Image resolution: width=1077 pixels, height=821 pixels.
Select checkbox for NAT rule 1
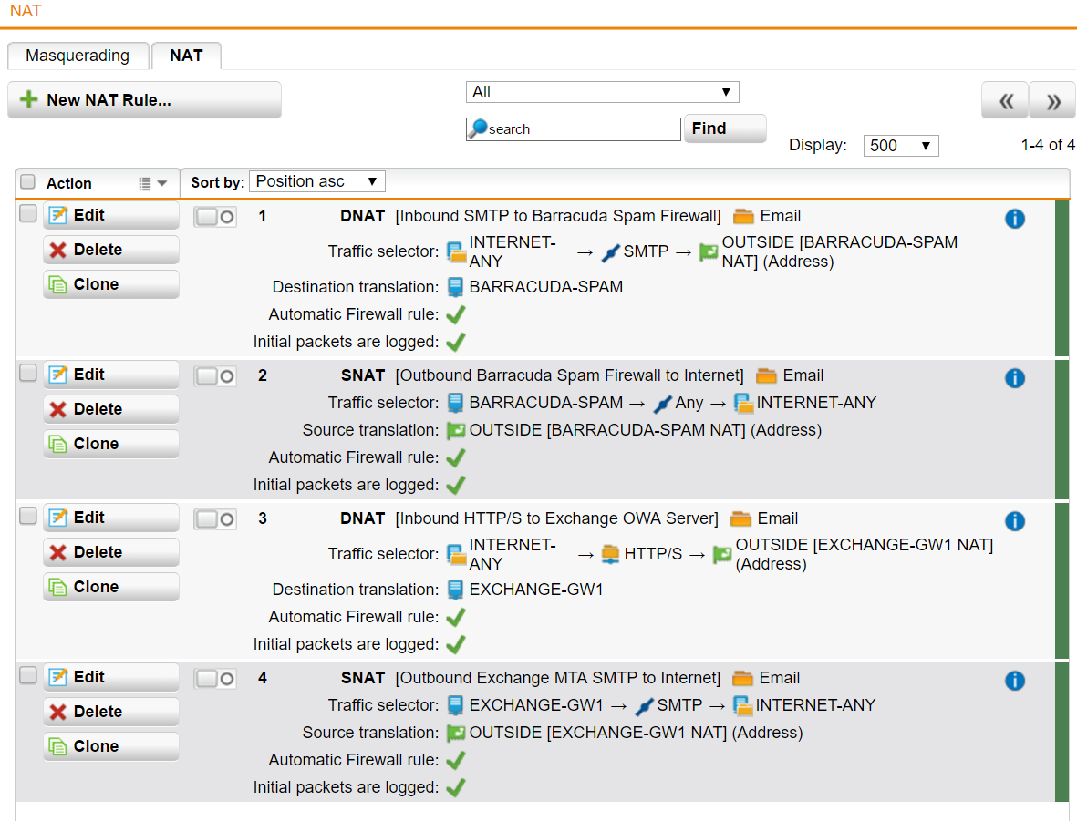[x=27, y=213]
